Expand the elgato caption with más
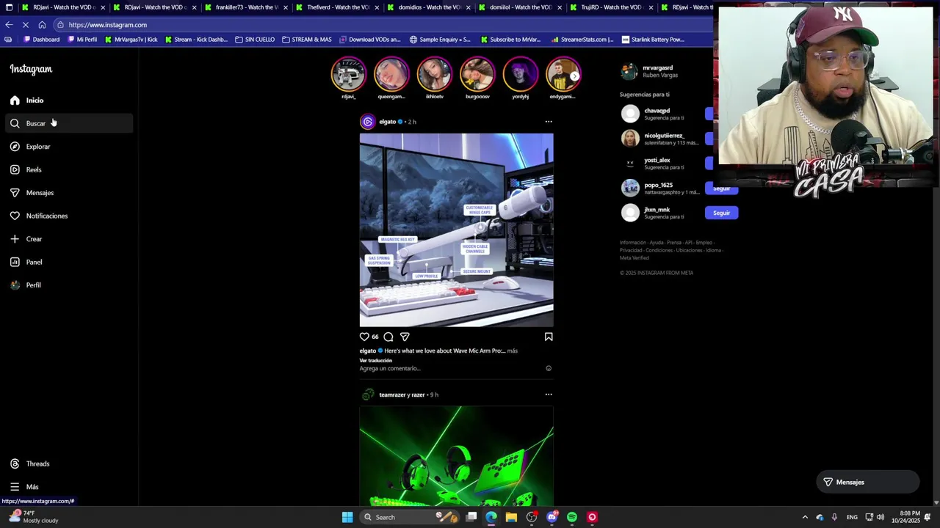Image resolution: width=940 pixels, height=528 pixels. click(x=513, y=351)
